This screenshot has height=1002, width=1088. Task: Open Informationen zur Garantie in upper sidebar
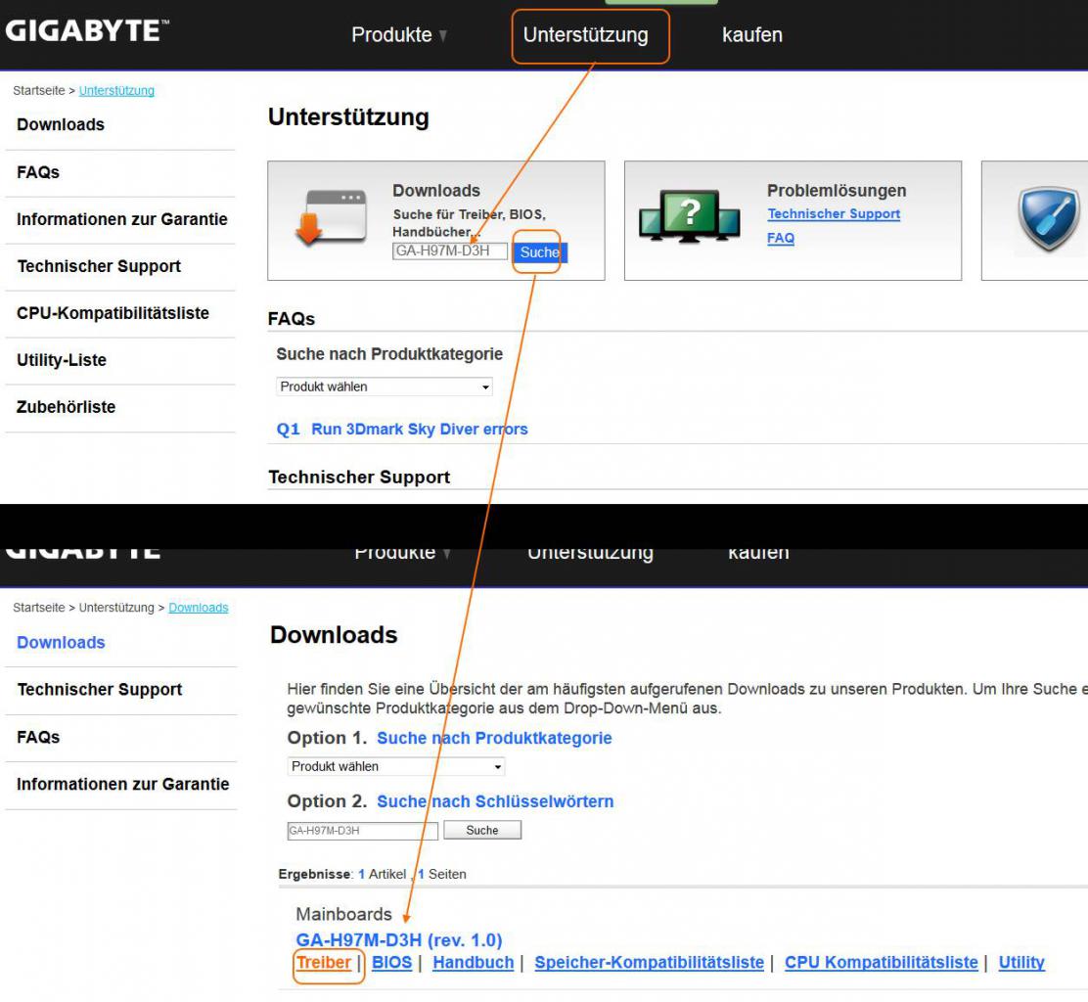[122, 219]
